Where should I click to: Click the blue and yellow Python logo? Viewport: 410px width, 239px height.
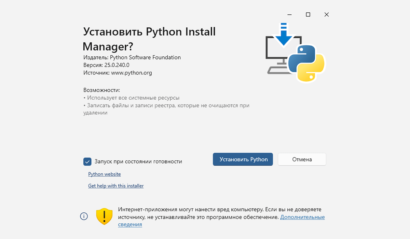[x=306, y=64]
